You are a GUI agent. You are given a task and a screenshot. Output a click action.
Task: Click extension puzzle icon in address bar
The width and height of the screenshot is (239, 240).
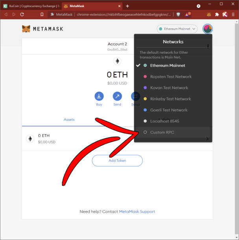pos(52,14)
